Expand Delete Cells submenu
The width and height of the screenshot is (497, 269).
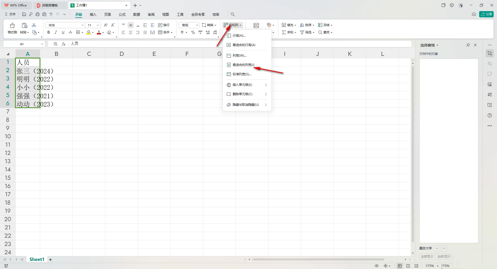[x=247, y=94]
